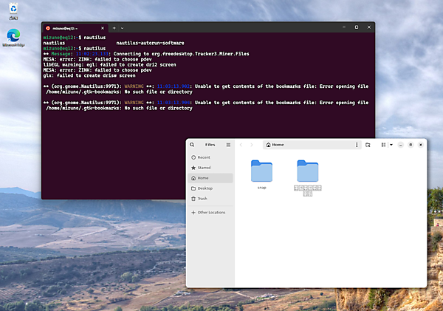Click the search icon in Files
This screenshot has width=443, height=311.
click(x=192, y=145)
